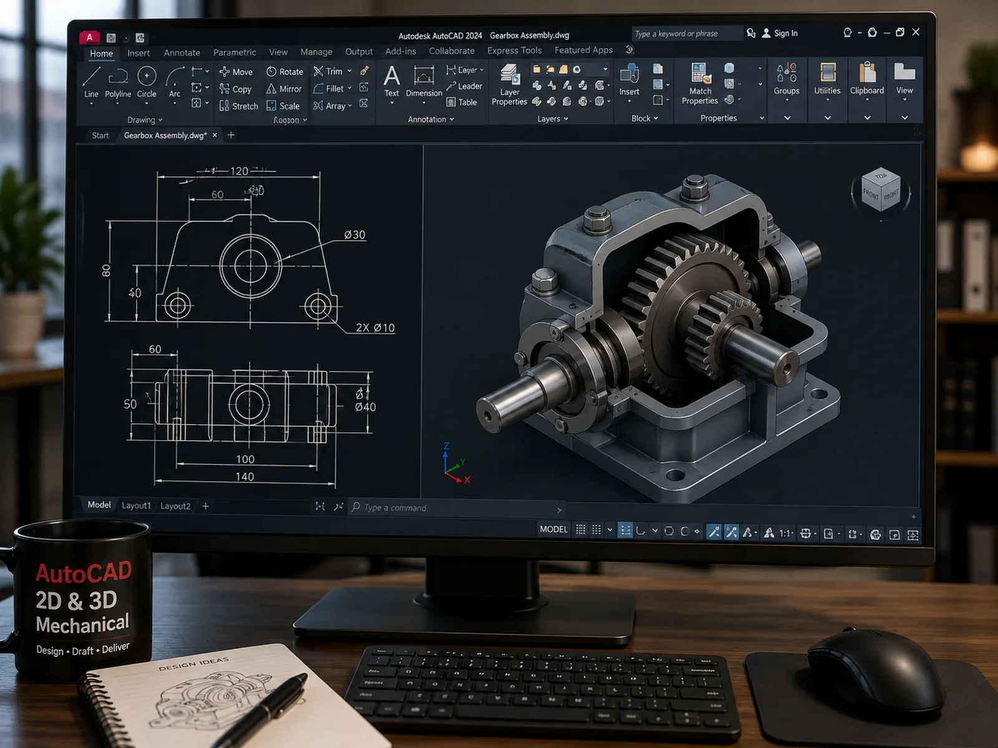This screenshot has width=998, height=748.
Task: Toggle the highlighted object snap tracking button
Action: pos(714,532)
